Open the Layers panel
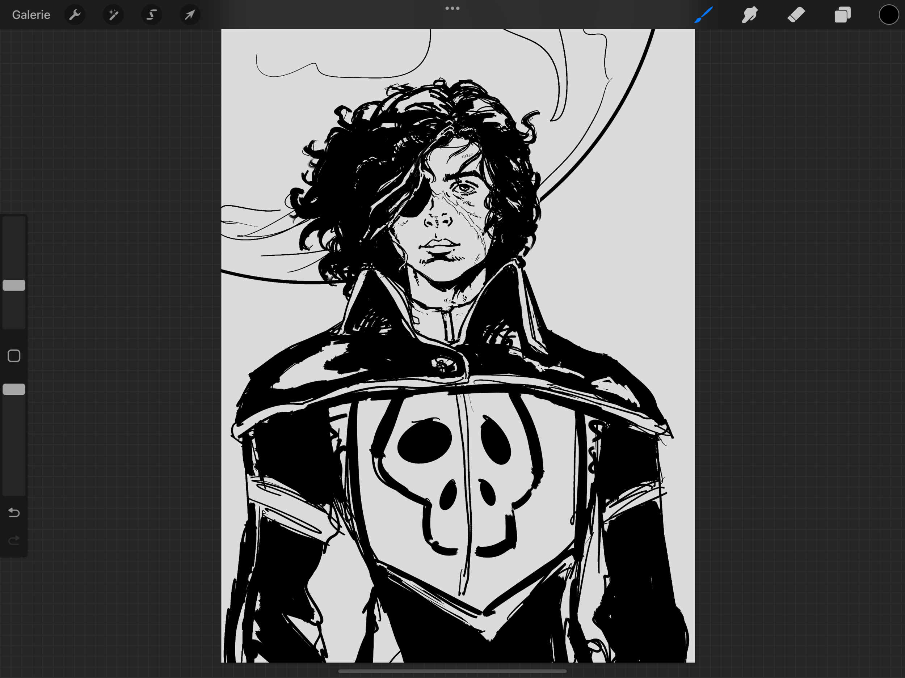 pyautogui.click(x=842, y=15)
